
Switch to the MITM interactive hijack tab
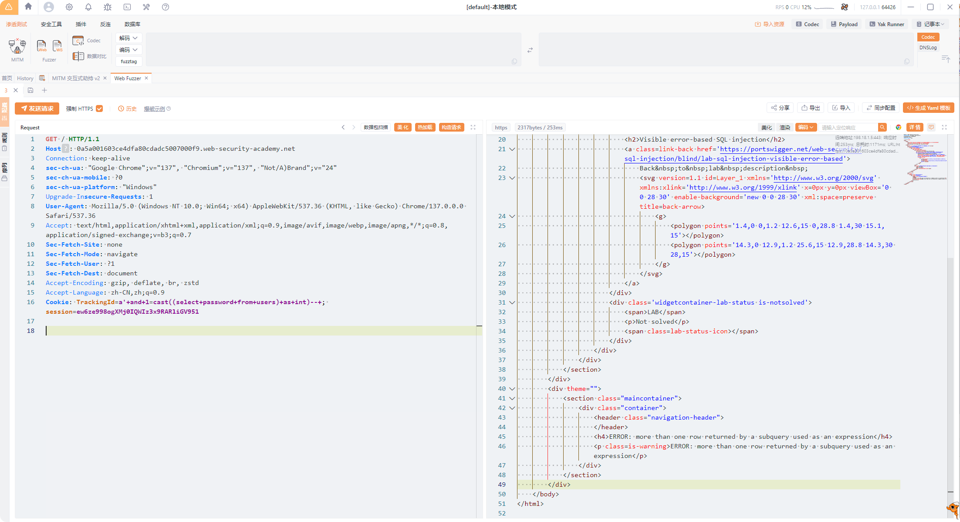76,78
